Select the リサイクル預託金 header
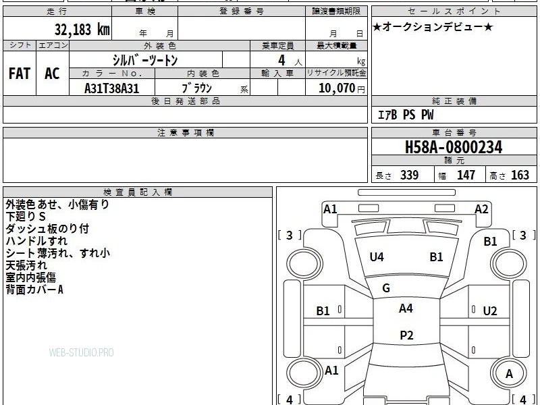The height and width of the screenshot is (405, 540). tap(336, 74)
